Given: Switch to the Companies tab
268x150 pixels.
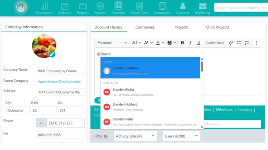Looking at the screenshot, I should point(145,27).
